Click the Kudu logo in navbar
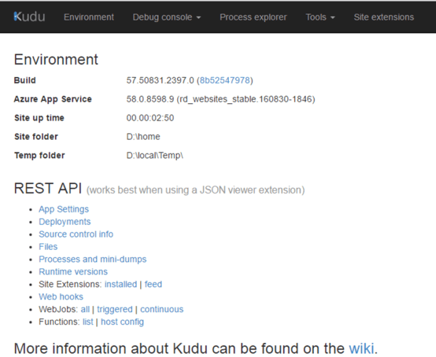Screen dimensions: 436x357 point(29,16)
